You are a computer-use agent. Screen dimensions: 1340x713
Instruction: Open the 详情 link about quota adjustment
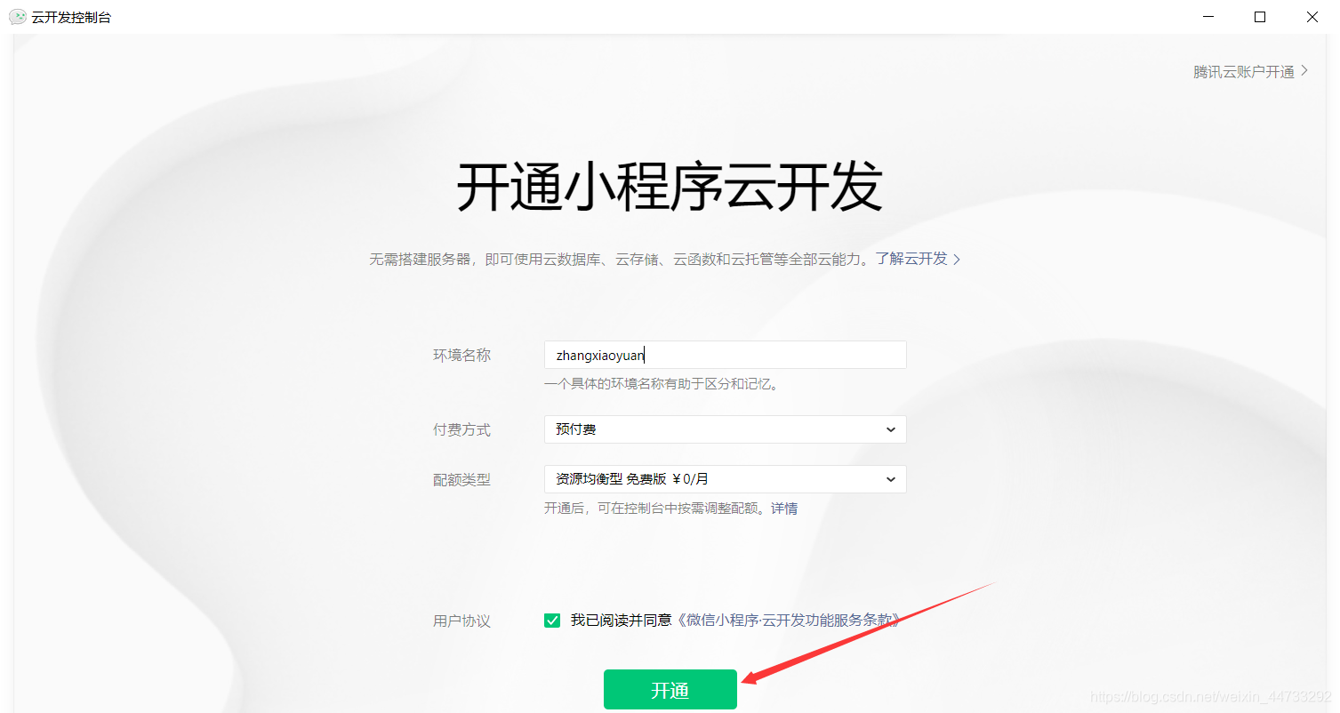(784, 509)
